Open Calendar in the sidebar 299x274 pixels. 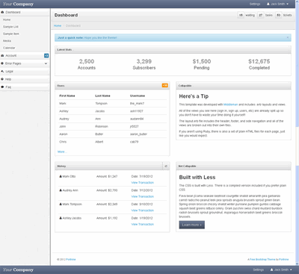(9, 48)
